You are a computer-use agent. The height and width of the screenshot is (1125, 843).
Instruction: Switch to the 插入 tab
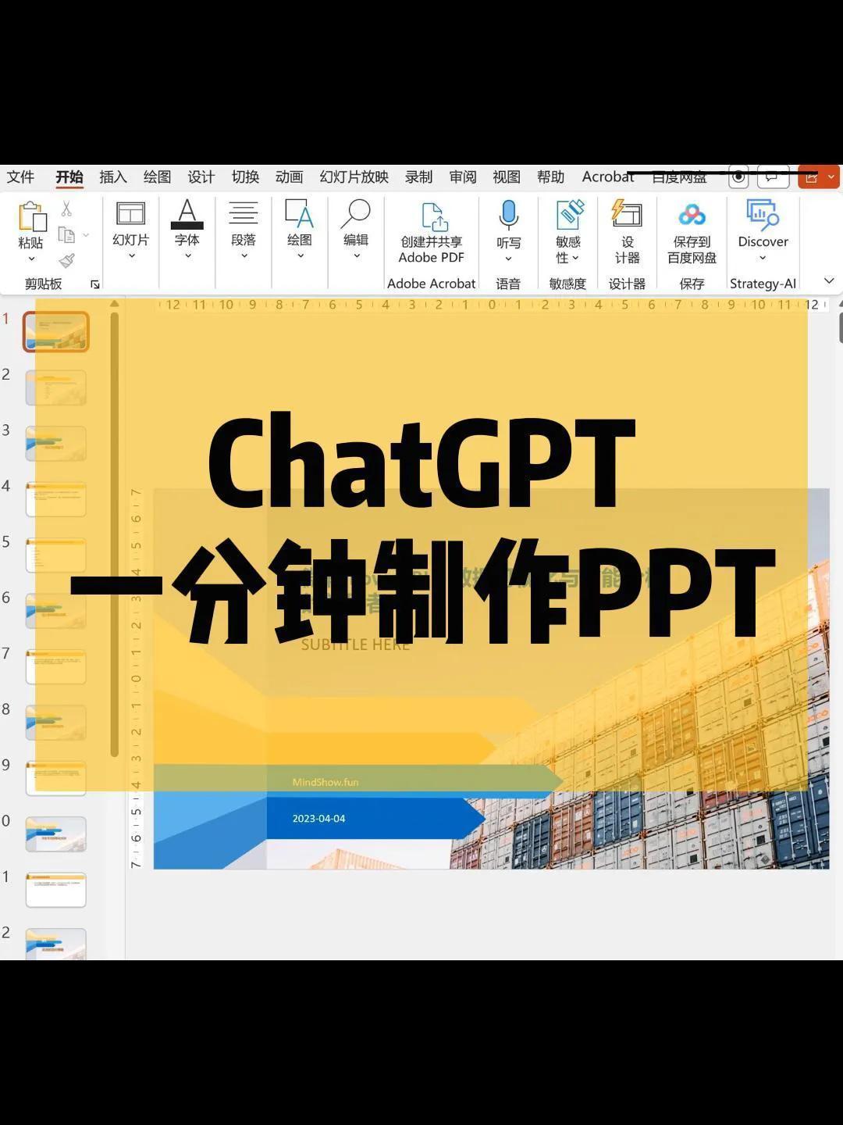click(113, 177)
